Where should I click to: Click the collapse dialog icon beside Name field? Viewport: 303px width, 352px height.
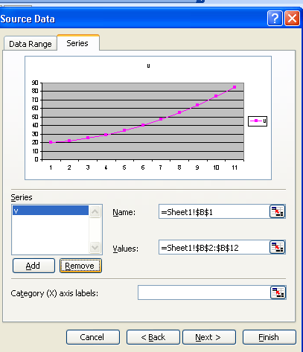pyautogui.click(x=277, y=211)
